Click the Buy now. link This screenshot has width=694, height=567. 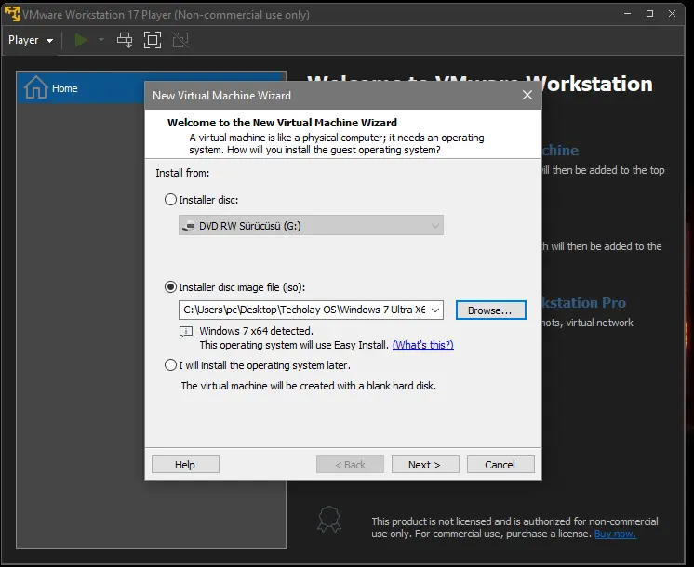click(x=615, y=534)
